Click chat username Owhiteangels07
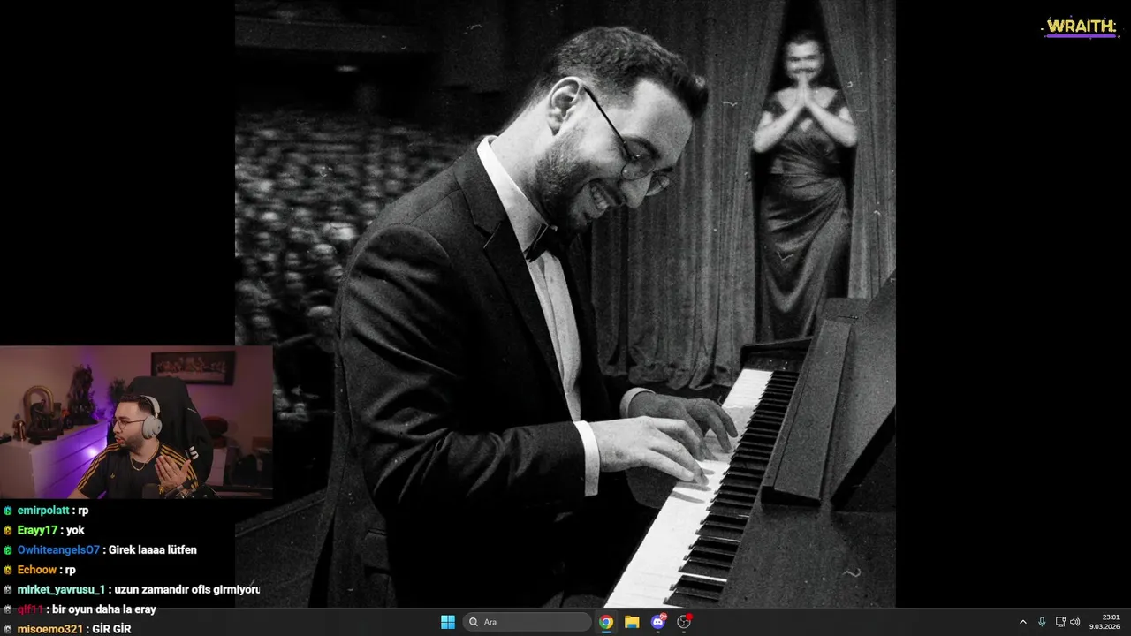This screenshot has height=636, width=1131. [x=58, y=549]
